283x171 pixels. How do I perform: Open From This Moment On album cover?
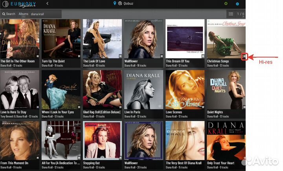pyautogui.click(x=20, y=140)
